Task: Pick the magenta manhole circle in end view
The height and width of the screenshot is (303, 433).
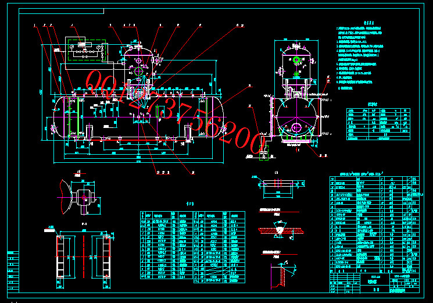Action: 296,127
